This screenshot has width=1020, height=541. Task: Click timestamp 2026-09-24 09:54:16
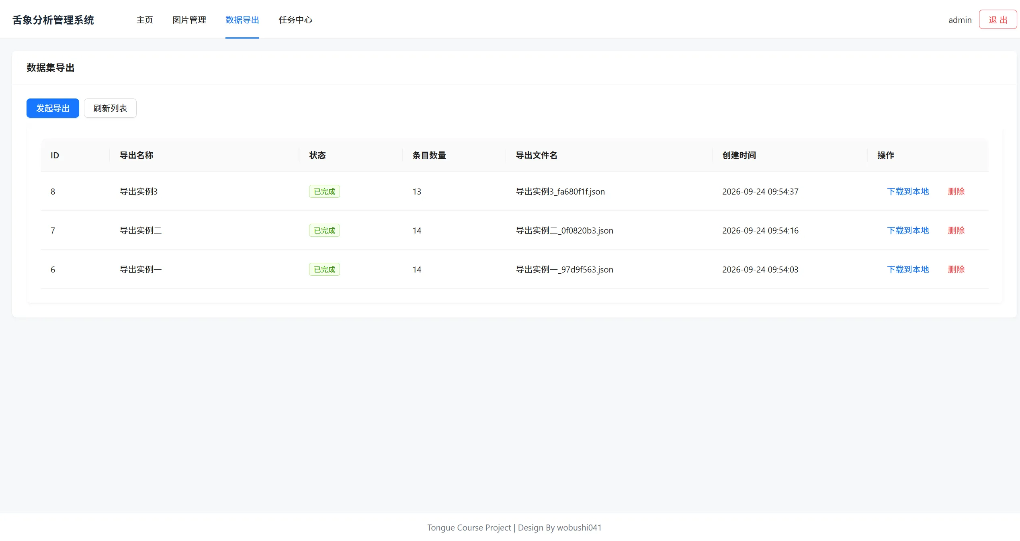pos(760,230)
